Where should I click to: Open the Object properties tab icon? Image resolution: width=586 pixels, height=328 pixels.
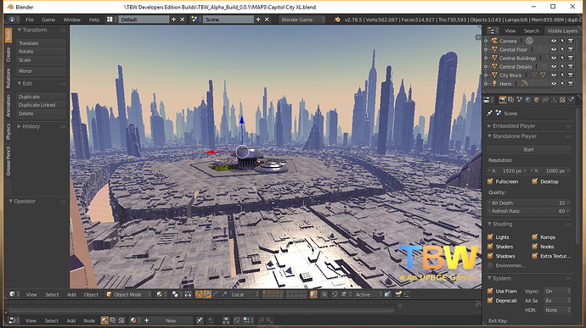pyautogui.click(x=537, y=100)
